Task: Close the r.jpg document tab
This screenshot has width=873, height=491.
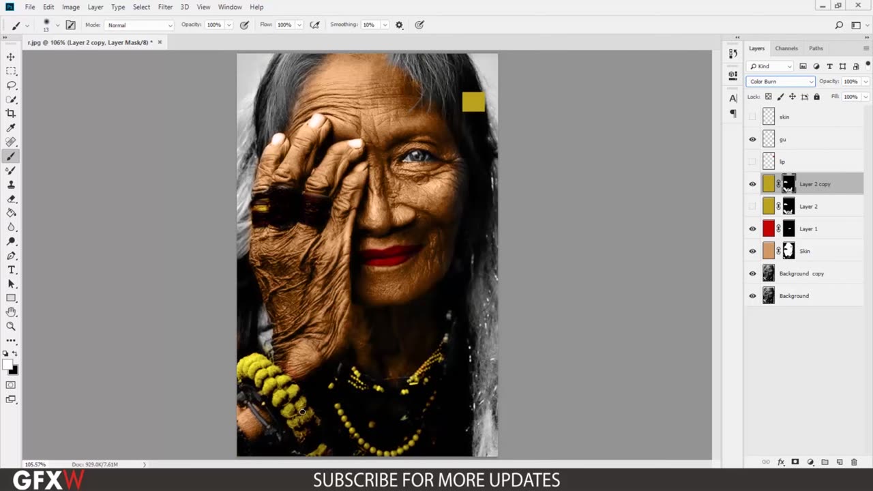Action: pos(160,42)
